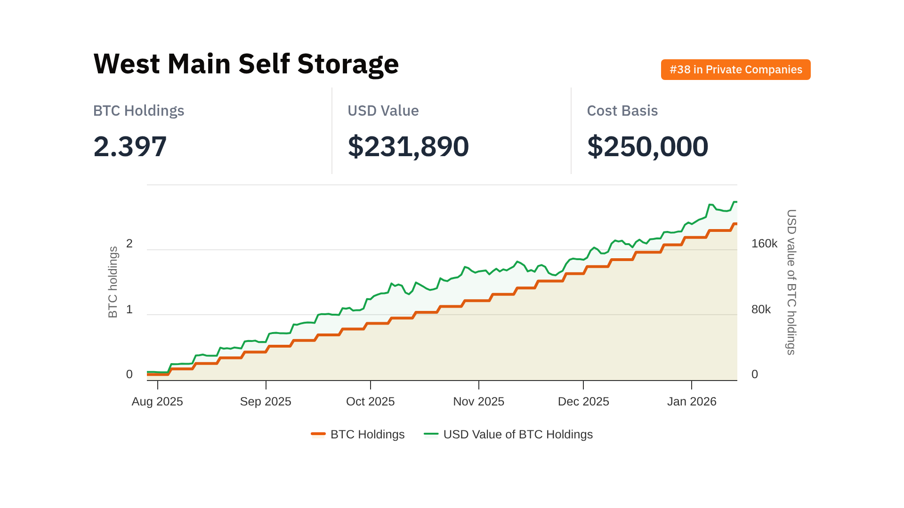904x508 pixels.
Task: Click the #38 in Private Companies badge
Action: pos(735,70)
